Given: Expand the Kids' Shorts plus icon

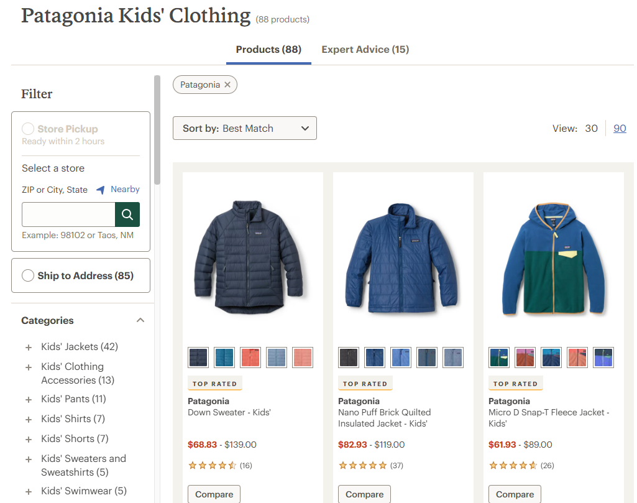Looking at the screenshot, I should 29,440.
